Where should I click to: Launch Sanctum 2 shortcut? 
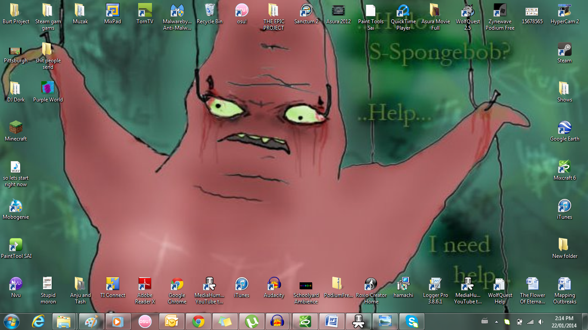306,14
